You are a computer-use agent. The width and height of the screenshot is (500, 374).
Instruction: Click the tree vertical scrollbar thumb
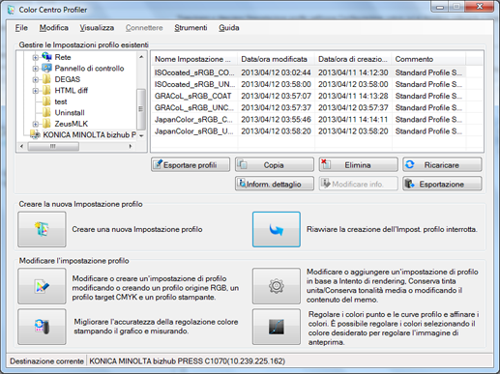[x=141, y=109]
